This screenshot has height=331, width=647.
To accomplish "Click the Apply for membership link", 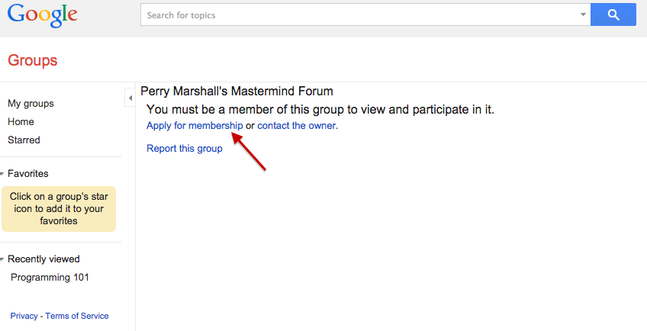I will pyautogui.click(x=195, y=126).
